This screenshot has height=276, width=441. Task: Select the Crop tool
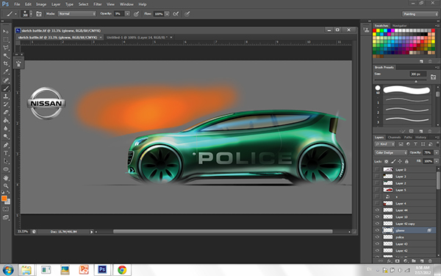point(6,64)
